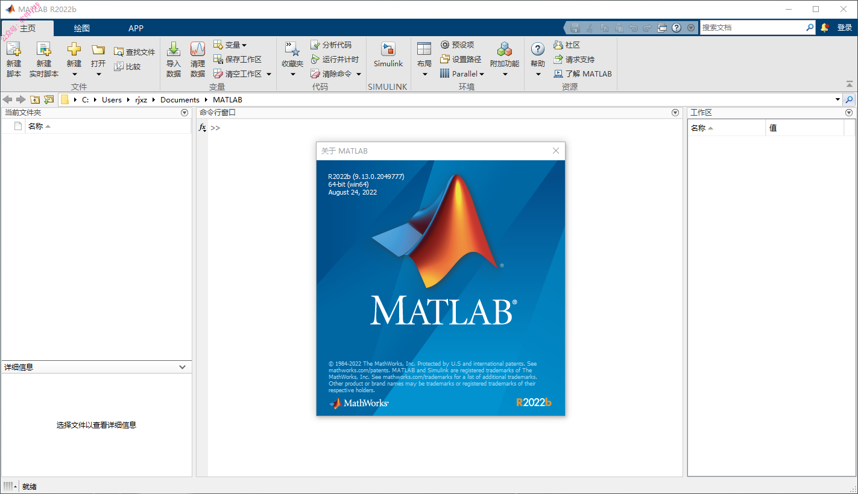Open the quick access toolbar customize arrow
The height and width of the screenshot is (494, 858).
pos(691,28)
